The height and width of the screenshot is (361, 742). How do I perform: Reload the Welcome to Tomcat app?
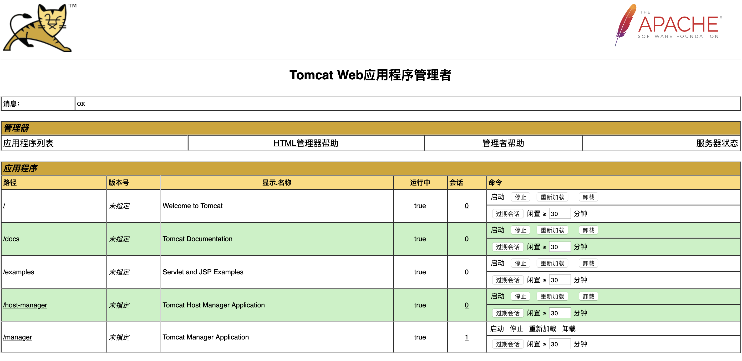tap(552, 197)
